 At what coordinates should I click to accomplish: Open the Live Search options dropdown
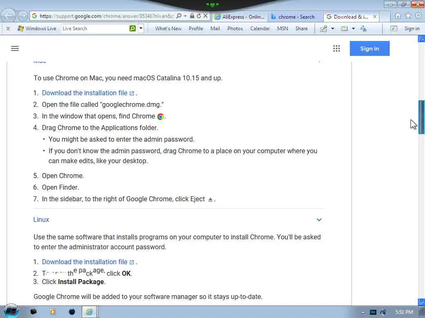pyautogui.click(x=141, y=29)
